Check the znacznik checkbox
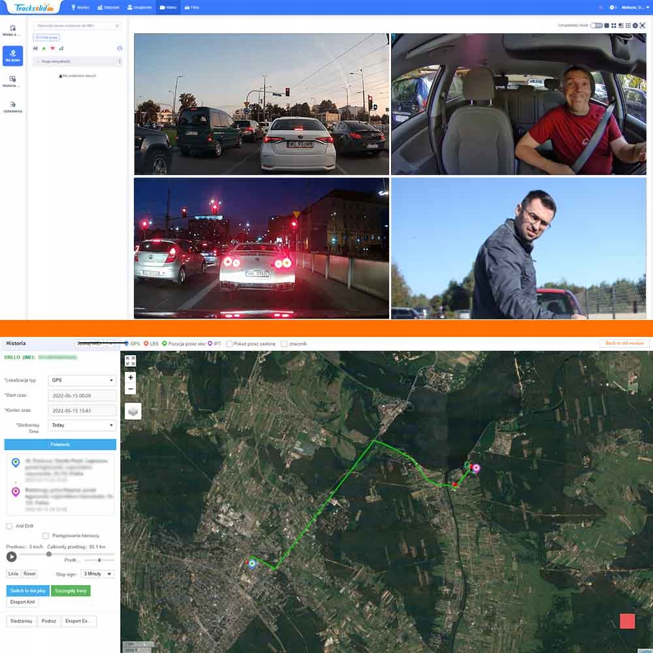653x653 pixels. click(284, 343)
